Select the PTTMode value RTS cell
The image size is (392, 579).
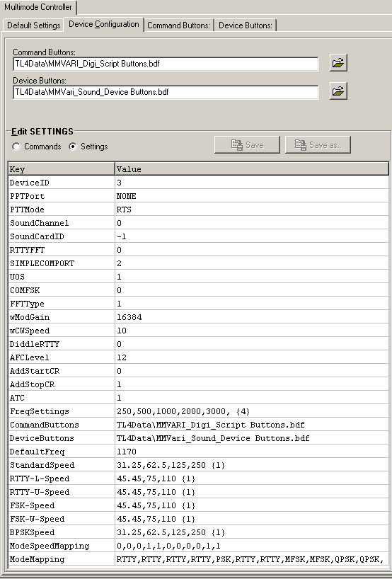pyautogui.click(x=252, y=210)
